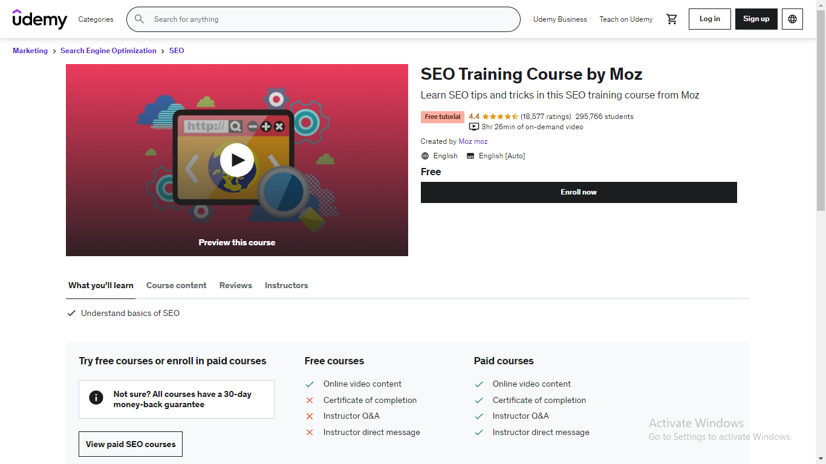
Task: Click the globe icon next to English
Action: [425, 156]
